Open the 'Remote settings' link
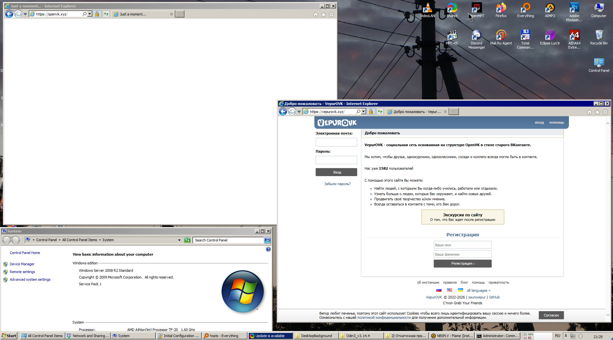 22,272
